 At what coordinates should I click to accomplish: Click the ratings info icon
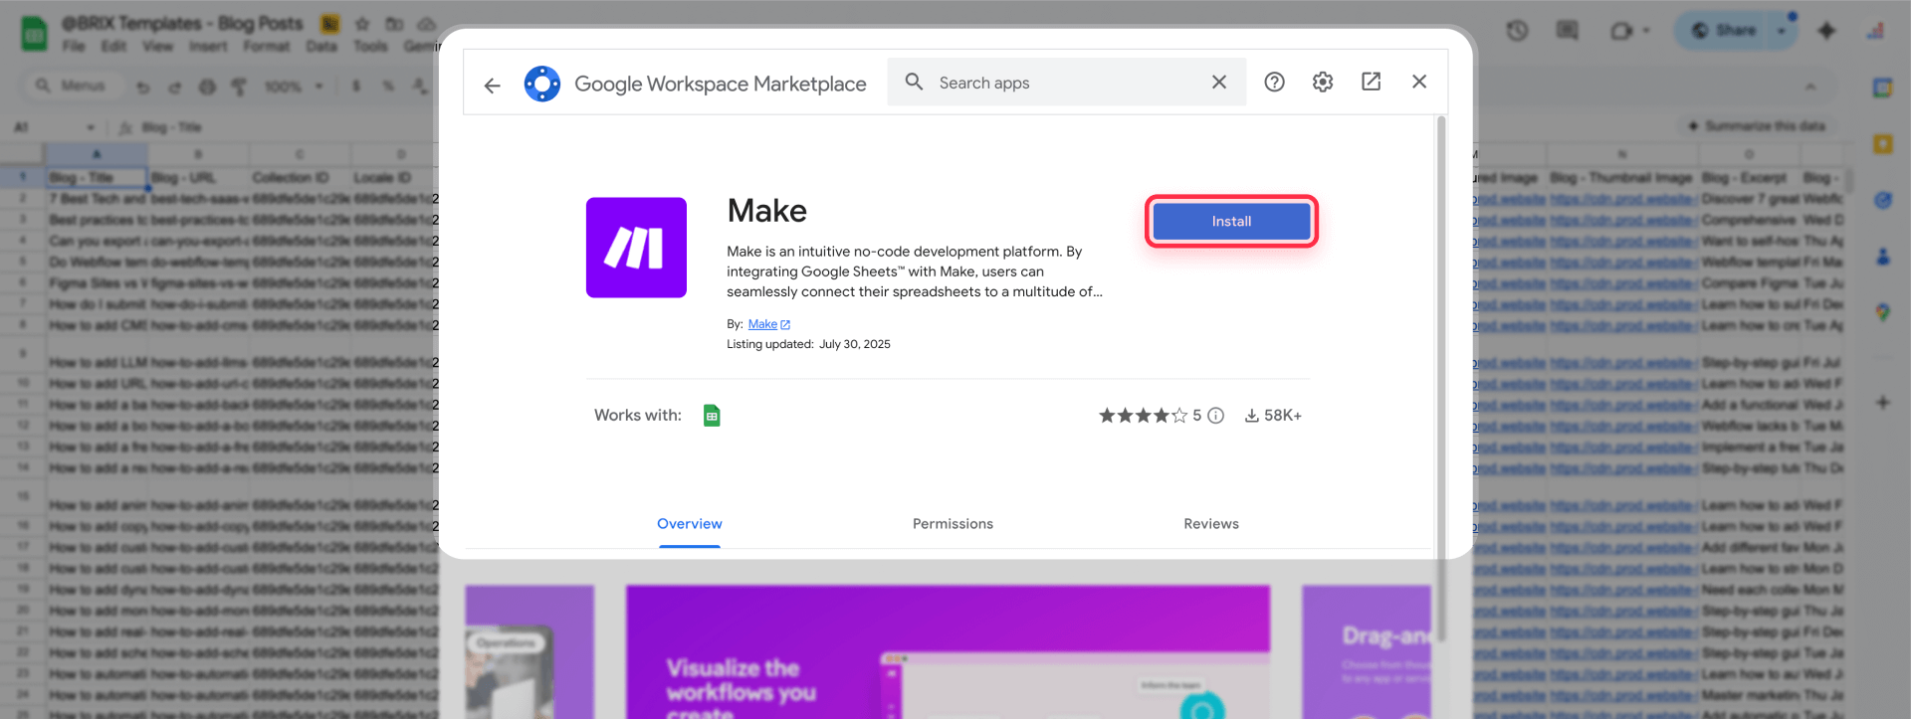tap(1215, 416)
